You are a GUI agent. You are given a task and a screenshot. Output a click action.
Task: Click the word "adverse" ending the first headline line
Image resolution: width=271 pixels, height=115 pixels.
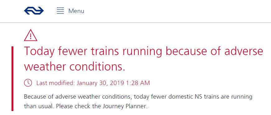244,51
